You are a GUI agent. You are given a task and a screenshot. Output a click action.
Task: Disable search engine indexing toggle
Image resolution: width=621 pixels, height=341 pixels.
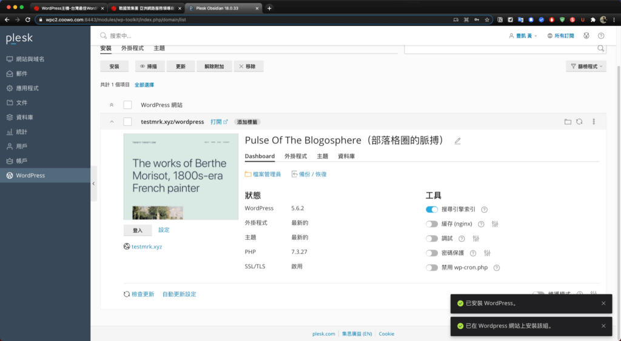(432, 210)
